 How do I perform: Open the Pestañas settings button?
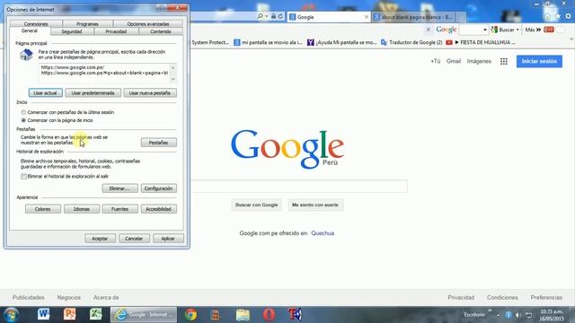pyautogui.click(x=158, y=143)
